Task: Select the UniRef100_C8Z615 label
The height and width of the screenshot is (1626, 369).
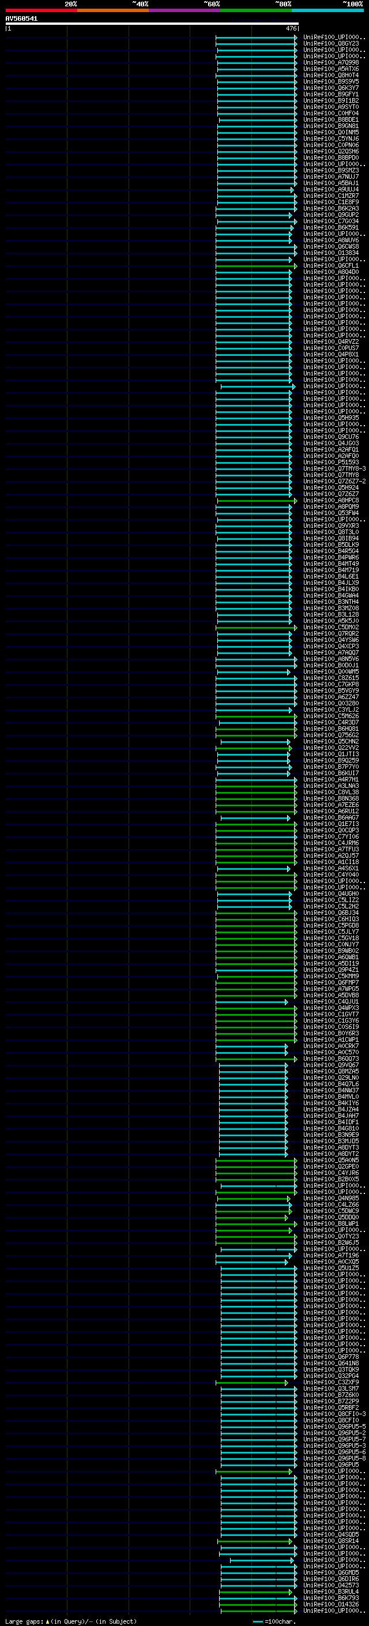Action: (331, 678)
